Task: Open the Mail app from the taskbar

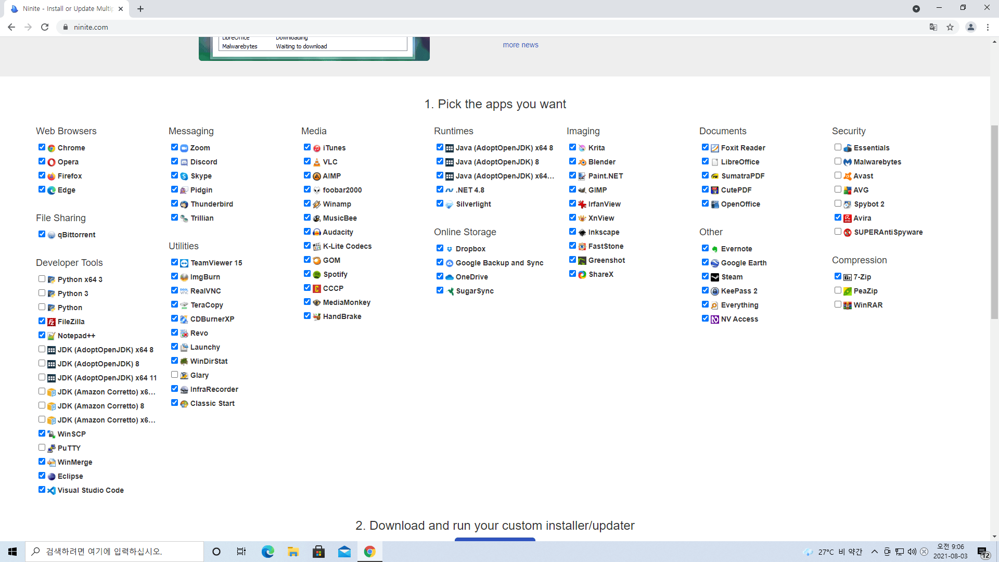Action: click(x=344, y=552)
